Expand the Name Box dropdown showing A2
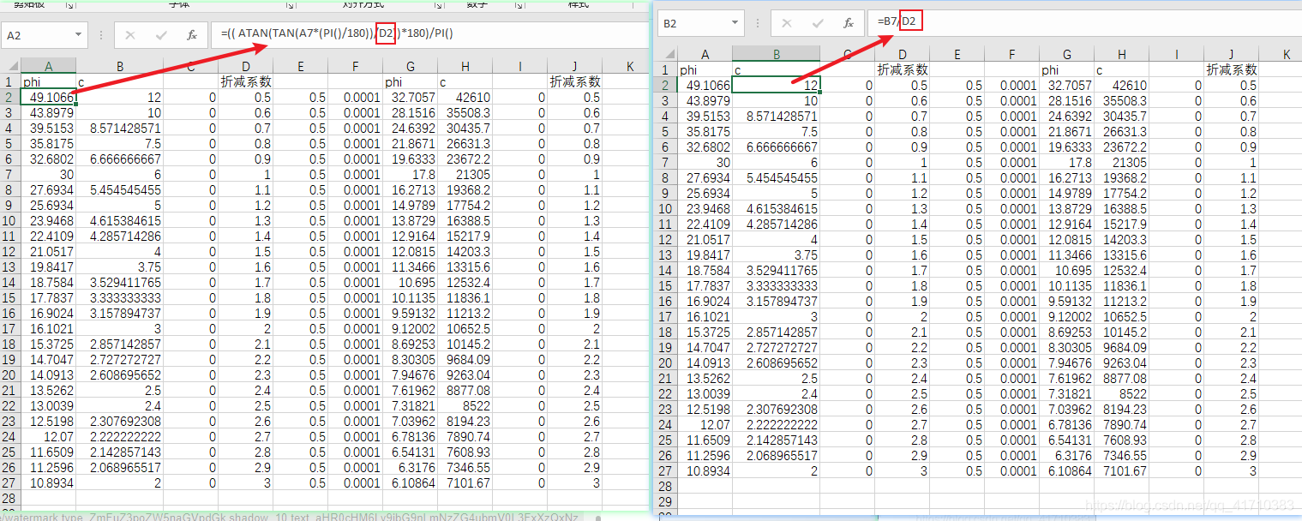Viewport: 1302px width, 521px height. 79,35
